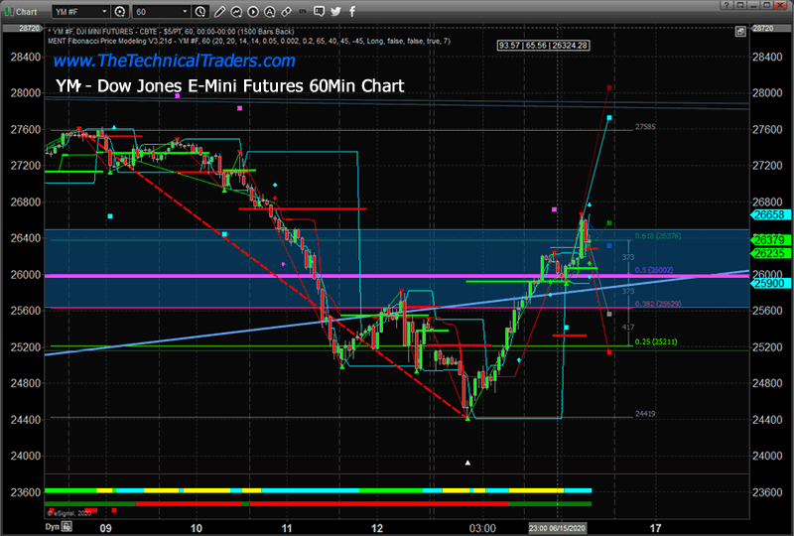Click the EFS script icon
This screenshot has width=794, height=536.
(303, 11)
